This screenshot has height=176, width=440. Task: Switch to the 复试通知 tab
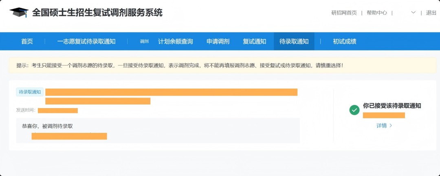[255, 41]
